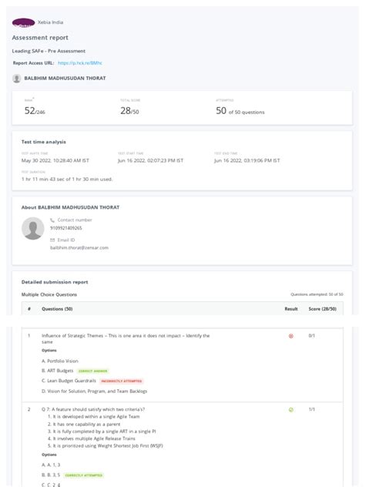Click the rank value 52/246

(35, 110)
